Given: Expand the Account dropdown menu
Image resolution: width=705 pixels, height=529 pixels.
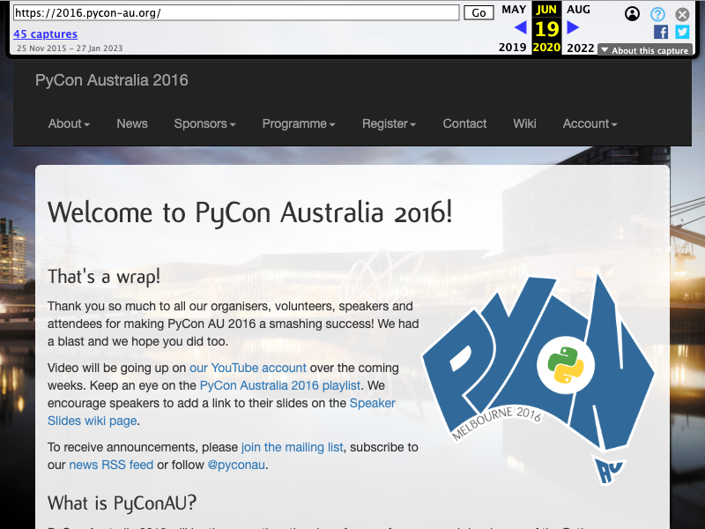Looking at the screenshot, I should [x=590, y=123].
